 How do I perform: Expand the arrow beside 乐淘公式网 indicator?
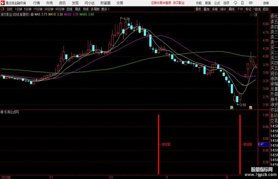(x=2, y=112)
